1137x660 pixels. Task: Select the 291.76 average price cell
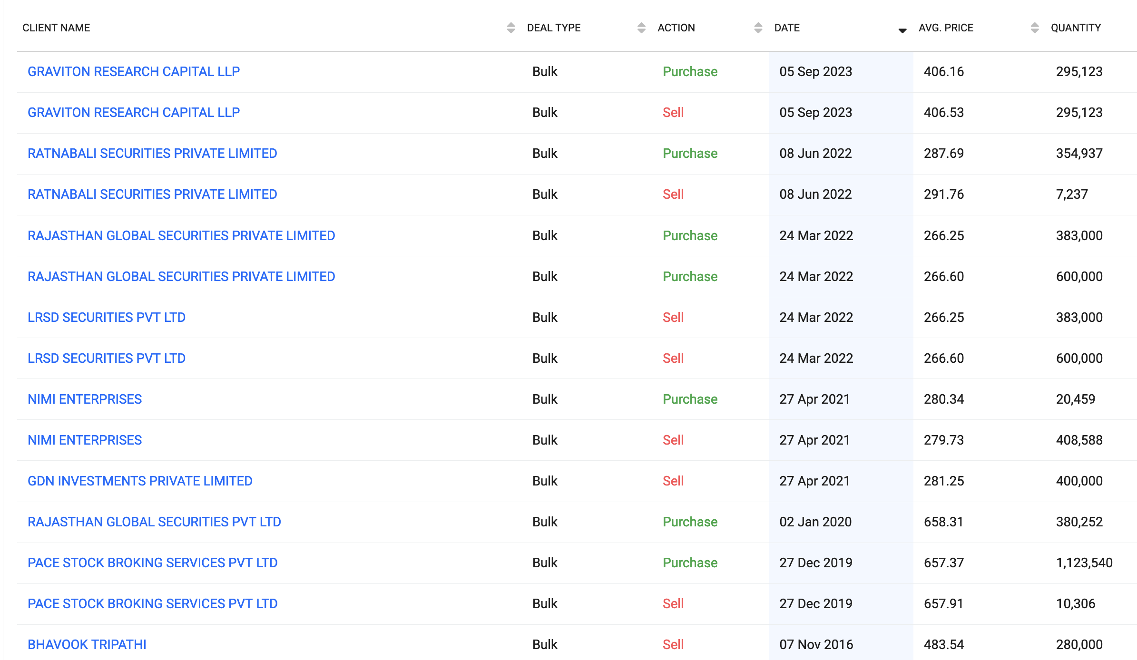pos(944,194)
